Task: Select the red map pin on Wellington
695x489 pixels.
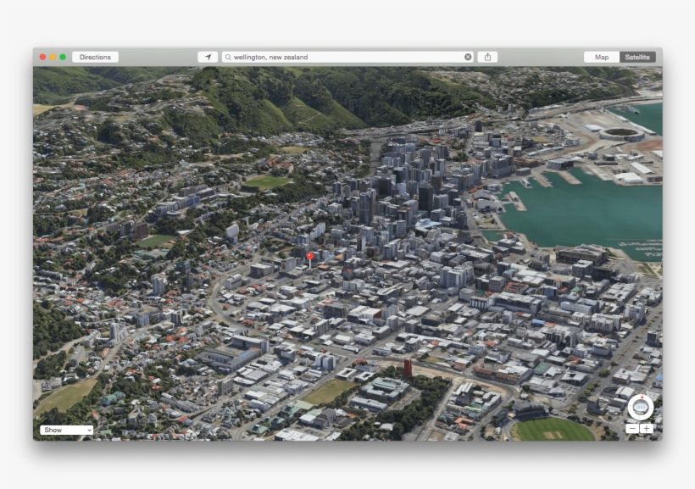Action: click(x=312, y=257)
